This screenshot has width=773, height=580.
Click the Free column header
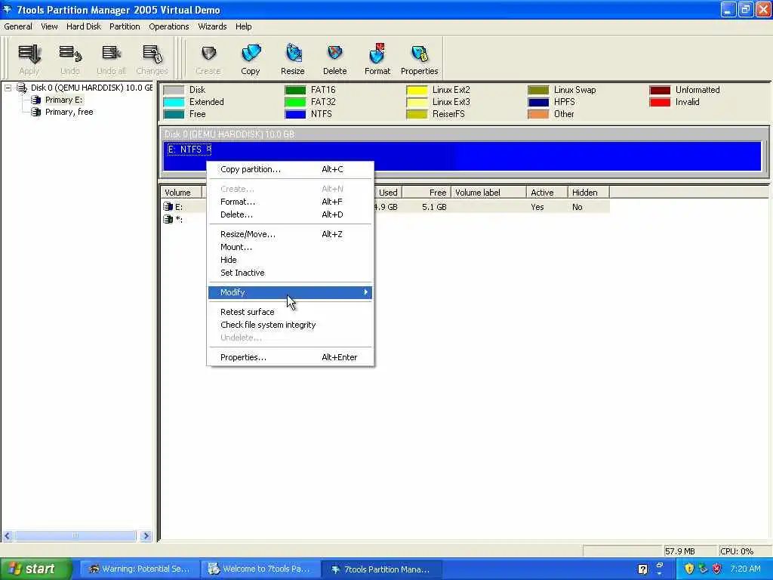(426, 193)
